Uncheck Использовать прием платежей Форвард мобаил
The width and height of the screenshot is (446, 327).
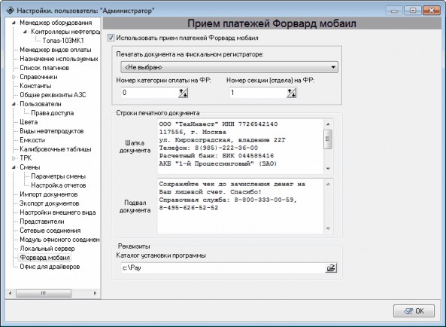pos(111,38)
